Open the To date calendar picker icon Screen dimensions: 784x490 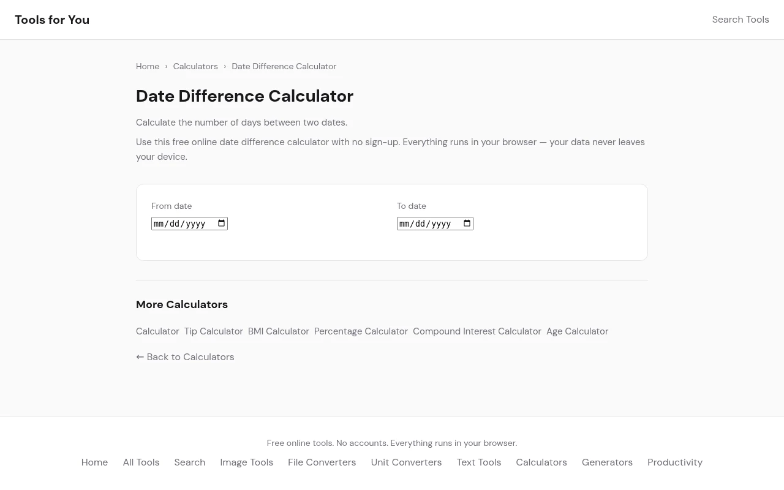point(467,224)
